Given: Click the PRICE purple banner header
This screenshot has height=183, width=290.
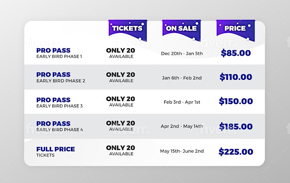Looking at the screenshot, I should point(236,30).
